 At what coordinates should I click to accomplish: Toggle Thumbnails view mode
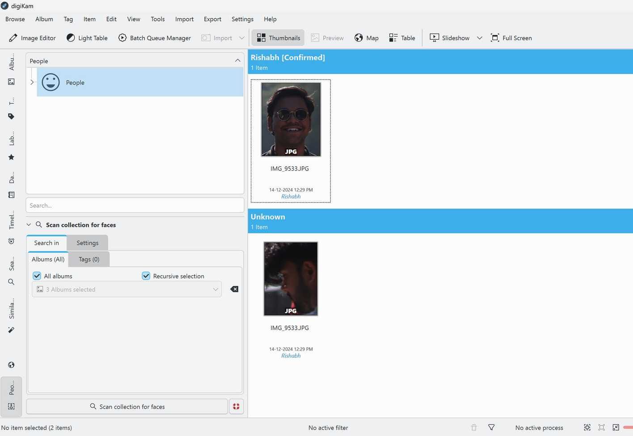278,38
